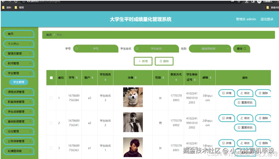Viewport: 279px width, 159px height.
Task: Focus the 学号 search input
Action: 96,49
